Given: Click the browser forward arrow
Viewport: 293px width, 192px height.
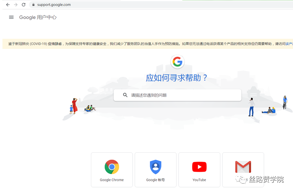Looking at the screenshot, I should (16, 5).
